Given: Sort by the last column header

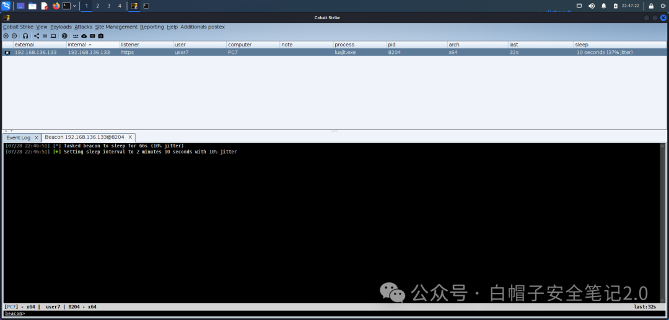Looking at the screenshot, I should (541, 45).
